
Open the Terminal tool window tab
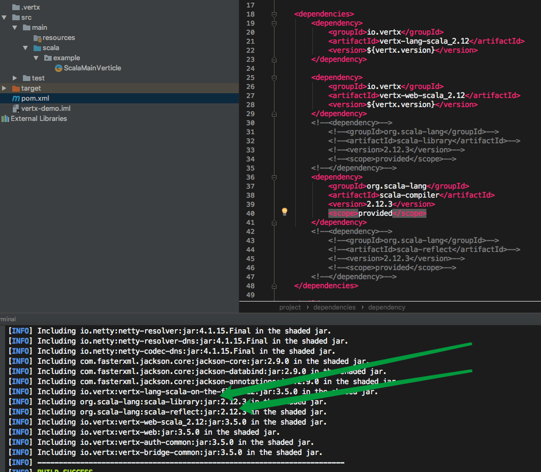7,319
